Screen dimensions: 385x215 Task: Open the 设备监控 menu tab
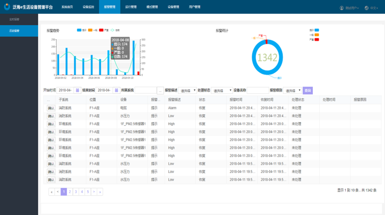click(x=88, y=7)
